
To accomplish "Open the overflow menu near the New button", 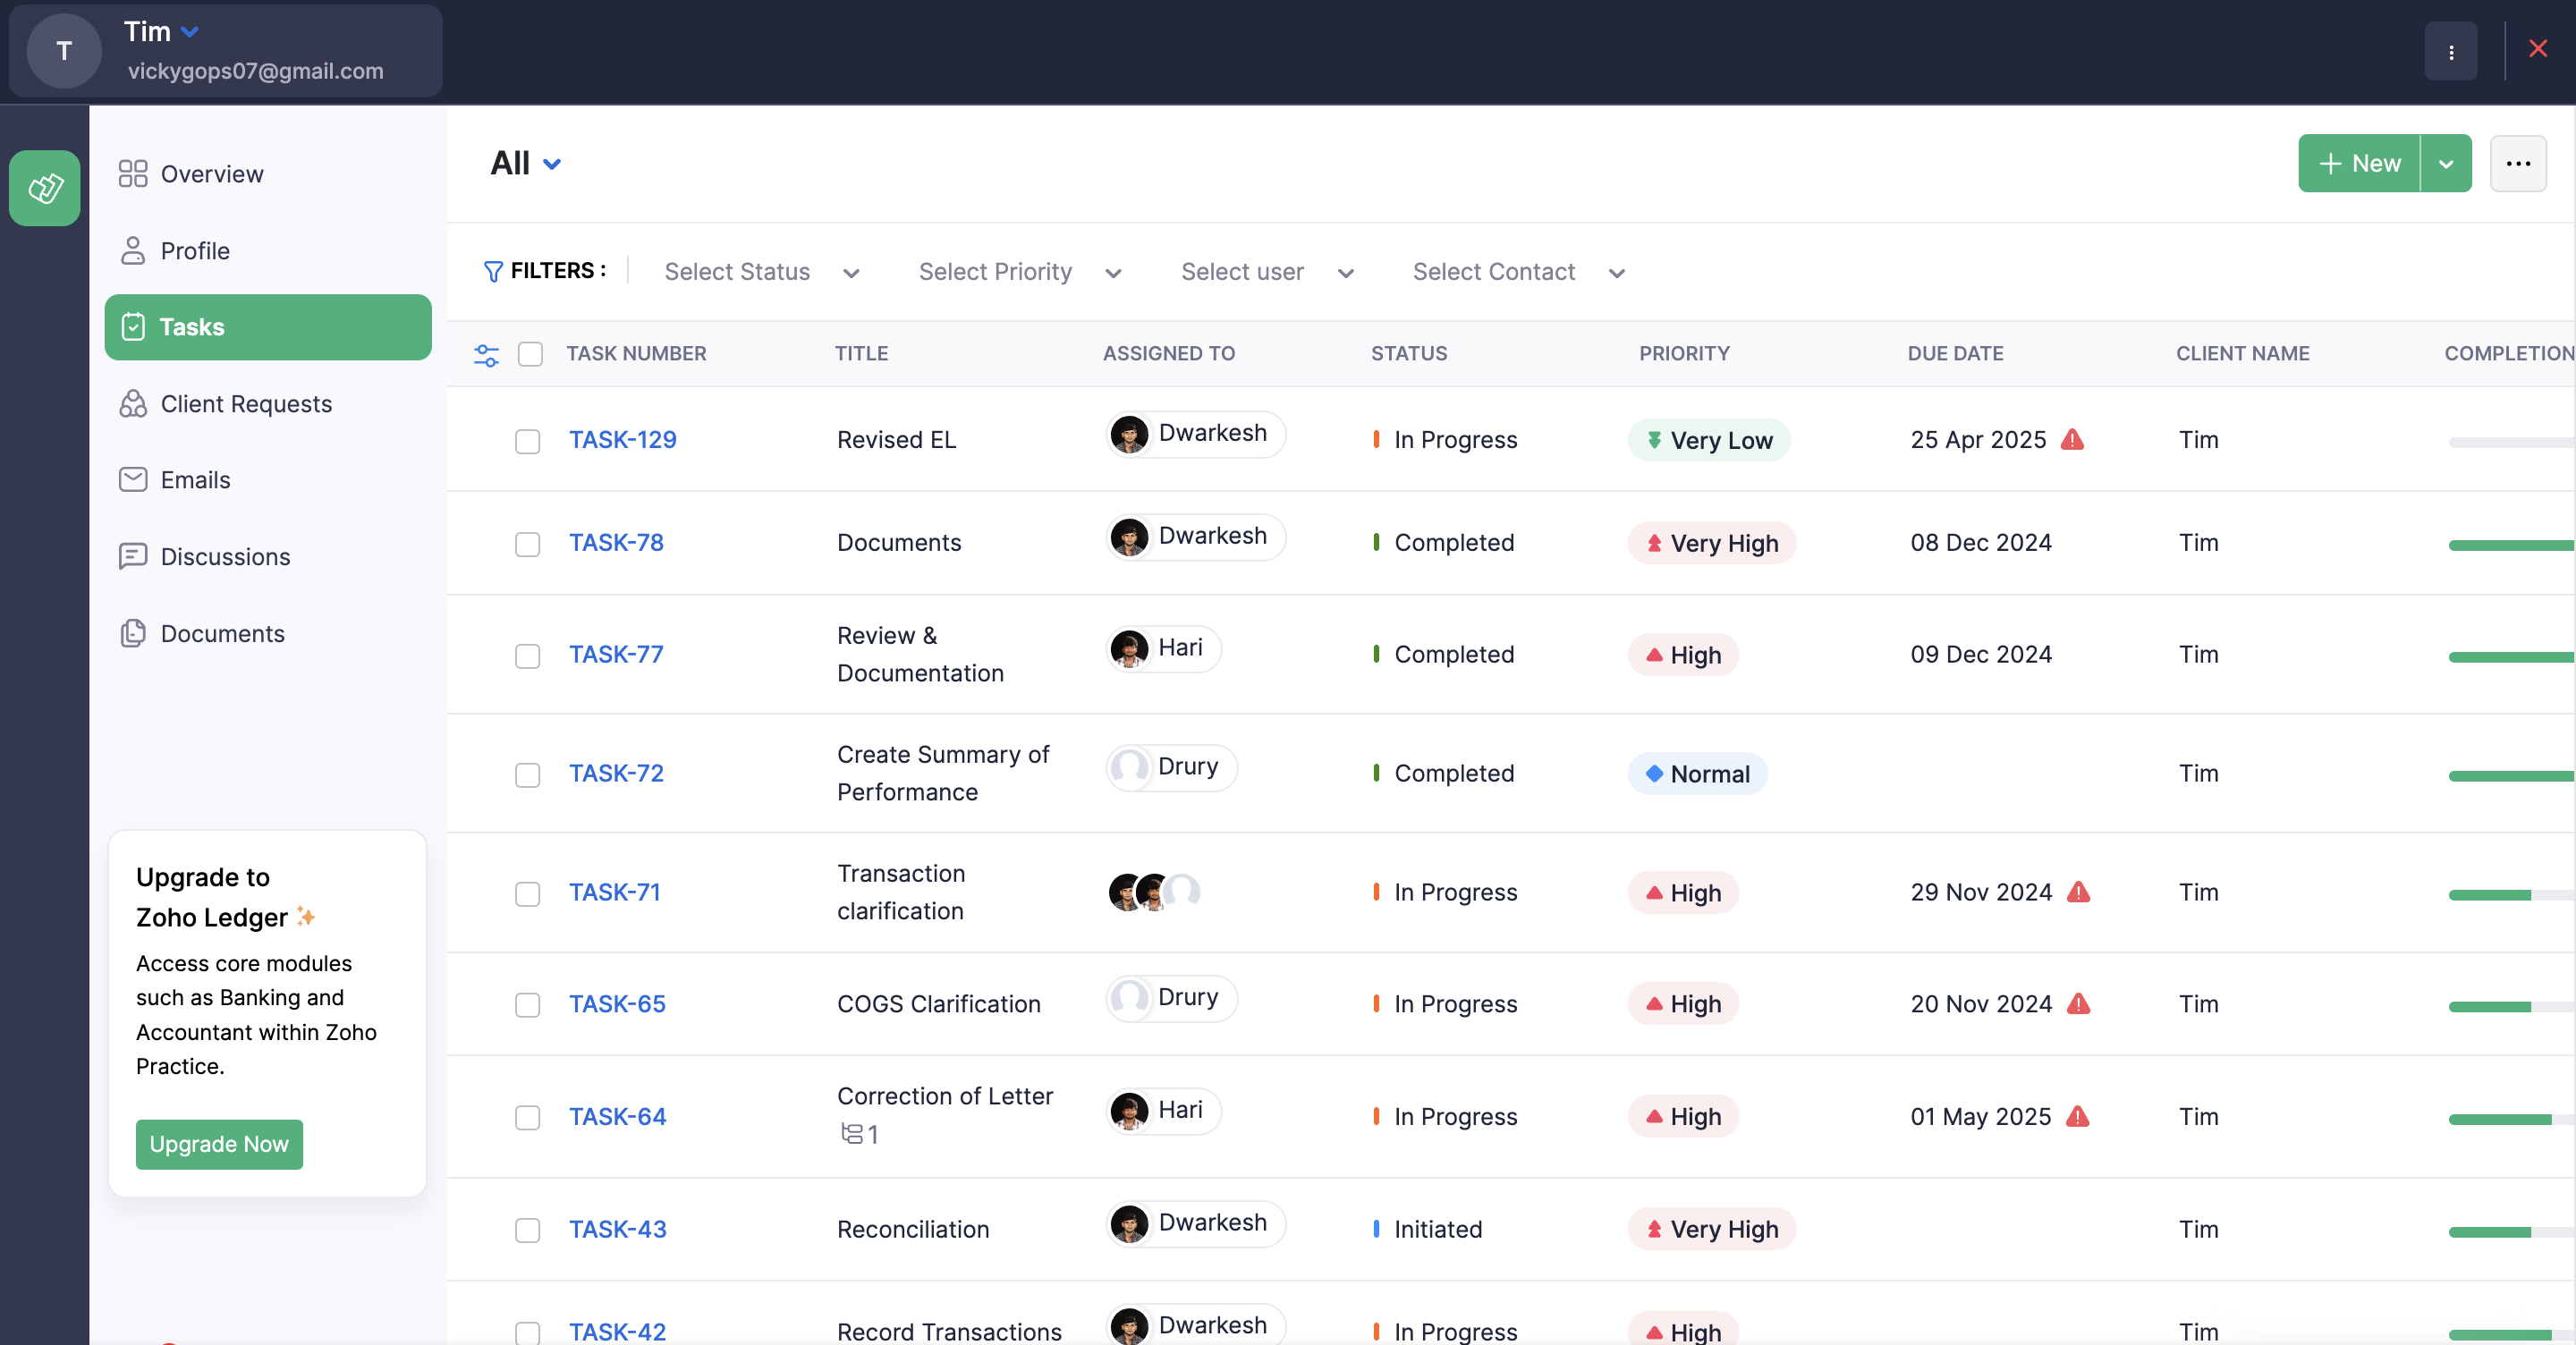I will point(2519,164).
